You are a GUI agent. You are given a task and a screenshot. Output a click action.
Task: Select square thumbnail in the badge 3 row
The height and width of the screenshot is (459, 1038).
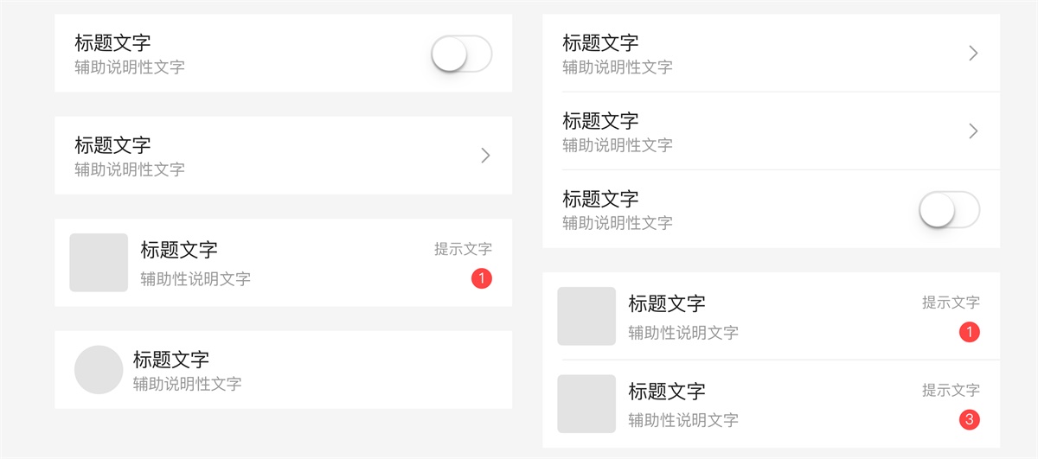click(586, 404)
